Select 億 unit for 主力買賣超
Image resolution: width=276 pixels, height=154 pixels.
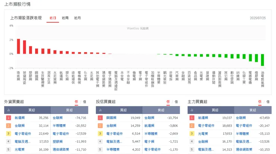(x=268, y=102)
